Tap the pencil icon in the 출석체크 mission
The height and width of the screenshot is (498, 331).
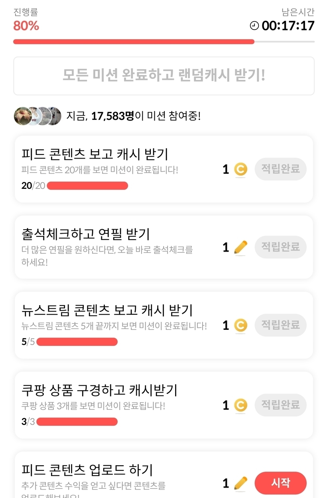pos(240,248)
